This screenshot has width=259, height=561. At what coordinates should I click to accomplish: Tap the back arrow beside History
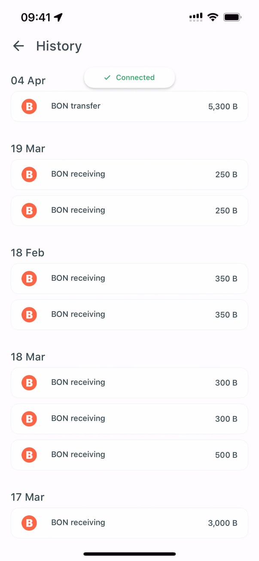[18, 46]
